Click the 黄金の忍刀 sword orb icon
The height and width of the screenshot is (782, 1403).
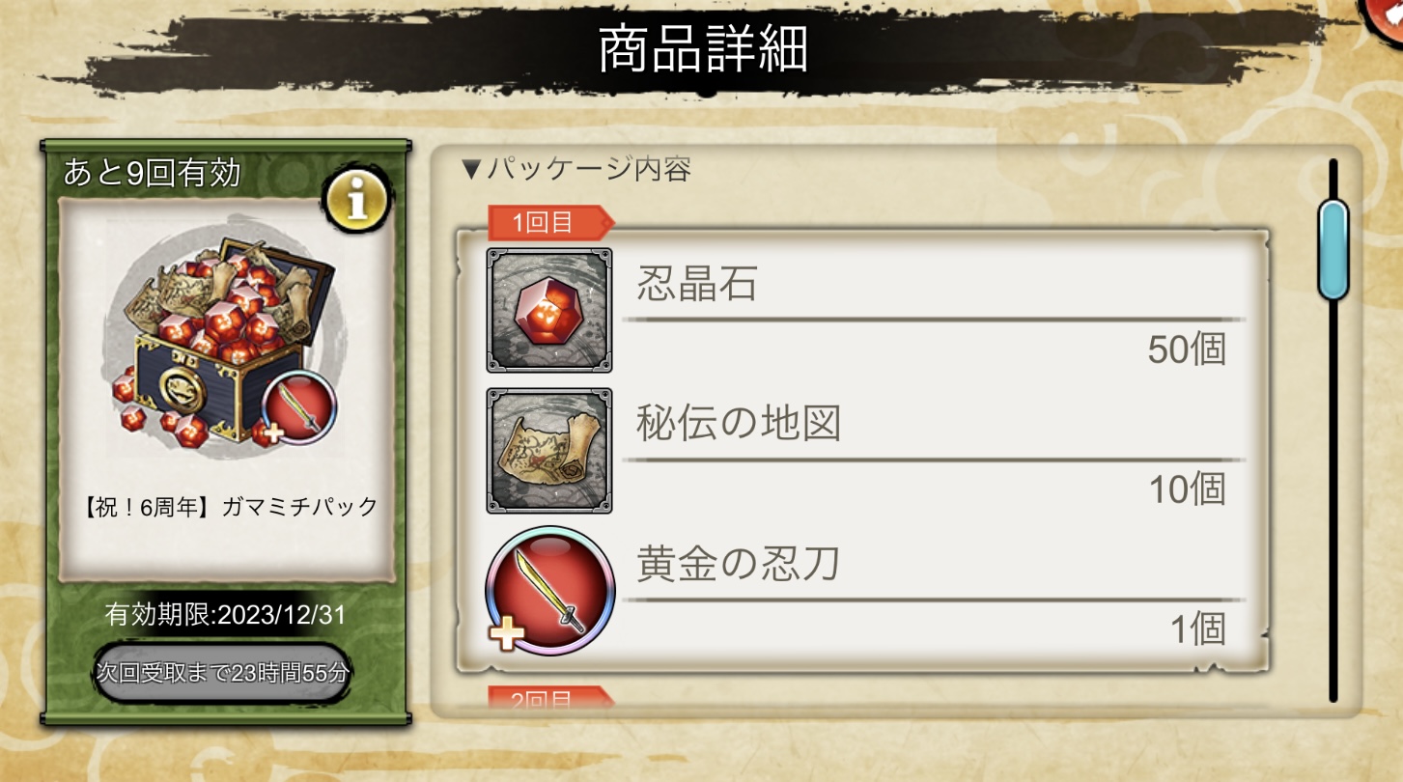549,591
